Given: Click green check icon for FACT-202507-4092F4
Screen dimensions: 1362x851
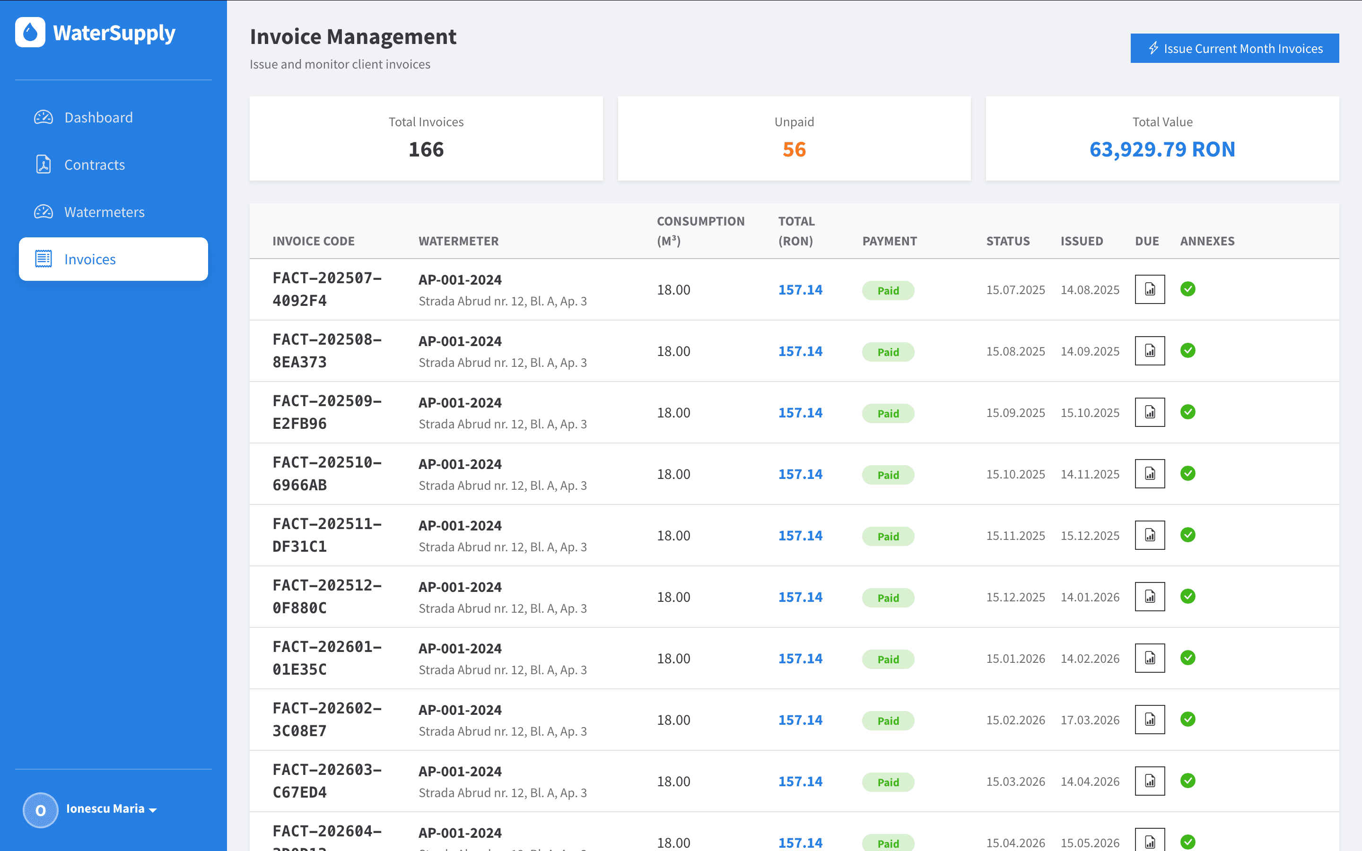Looking at the screenshot, I should [x=1188, y=289].
